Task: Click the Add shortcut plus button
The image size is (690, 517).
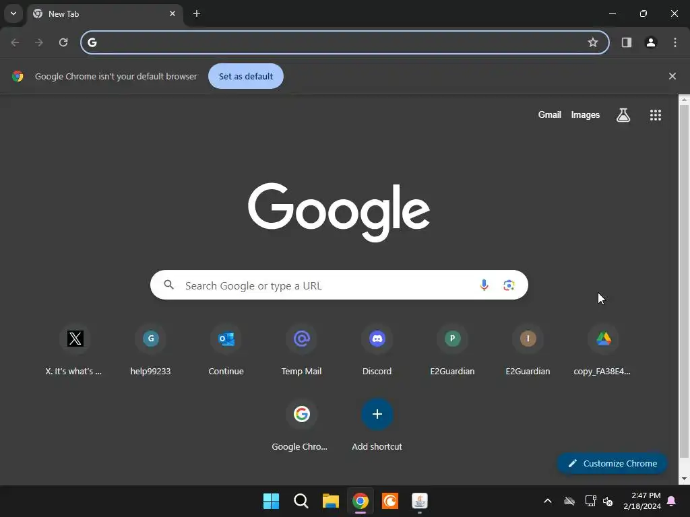Action: pyautogui.click(x=377, y=414)
